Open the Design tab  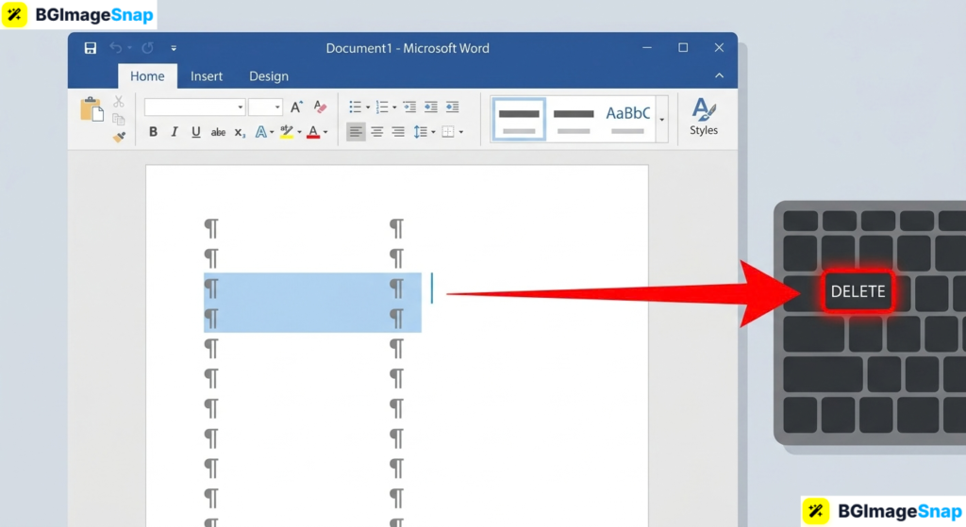[269, 76]
